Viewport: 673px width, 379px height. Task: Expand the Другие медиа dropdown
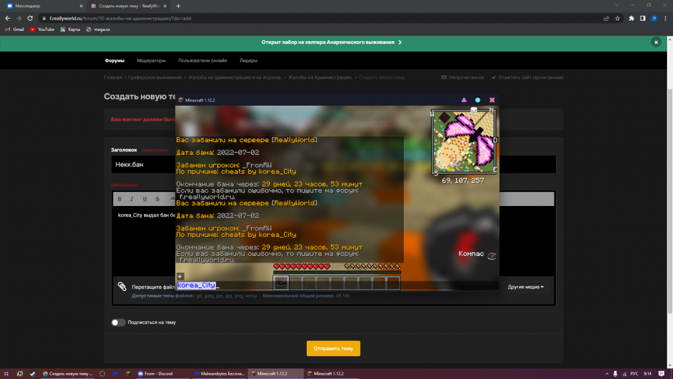(x=526, y=287)
